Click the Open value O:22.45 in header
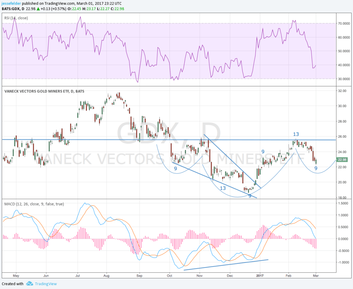The image size is (353, 289). click(74, 9)
